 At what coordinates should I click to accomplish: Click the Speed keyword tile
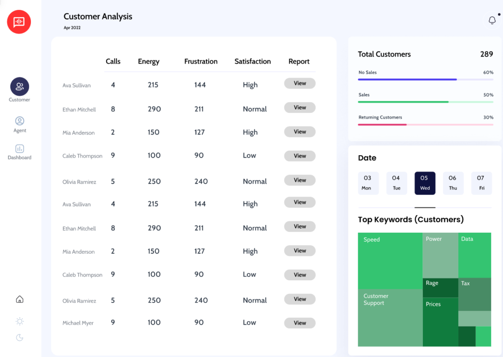390,260
